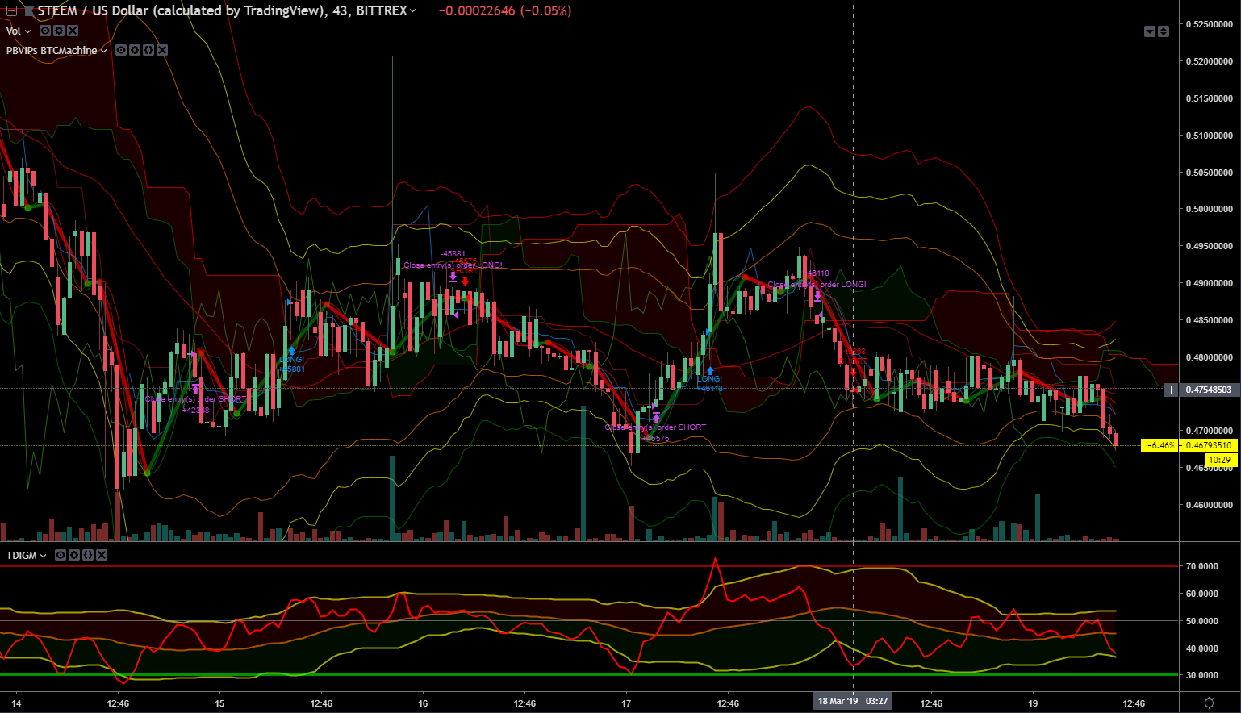Remove the PBVIPs BTCMachine indicator
The width and height of the screenshot is (1241, 713).
coord(162,50)
